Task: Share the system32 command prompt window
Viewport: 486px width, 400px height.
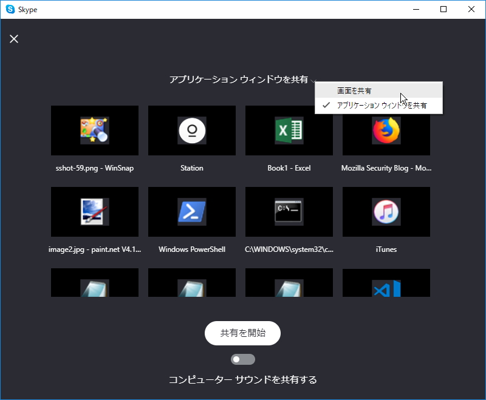Action: coord(289,211)
